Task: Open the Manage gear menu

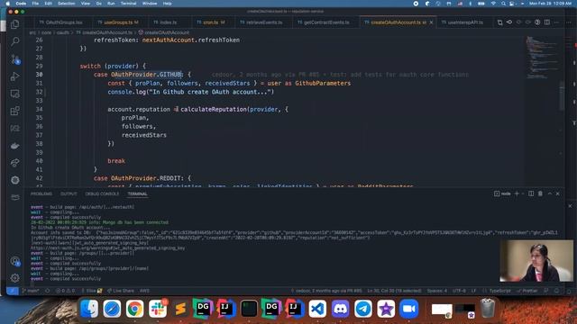Action: coord(15,278)
